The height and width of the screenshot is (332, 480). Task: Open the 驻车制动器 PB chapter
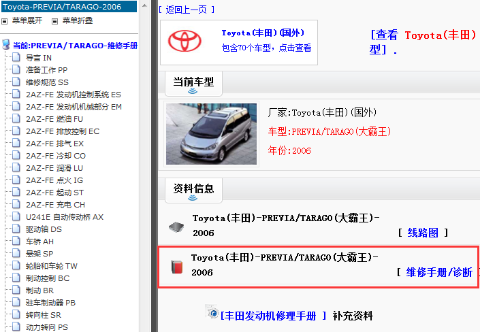pos(50,303)
